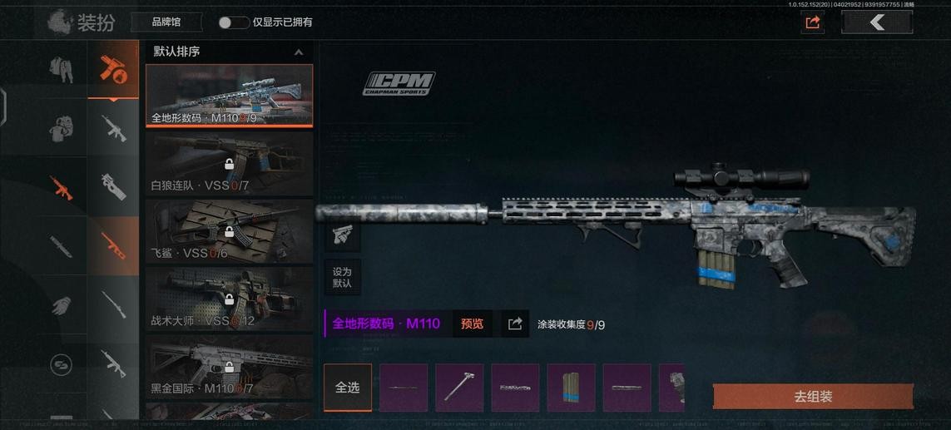Select all parts with 全选
Screen dimensions: 951x430
pos(348,388)
